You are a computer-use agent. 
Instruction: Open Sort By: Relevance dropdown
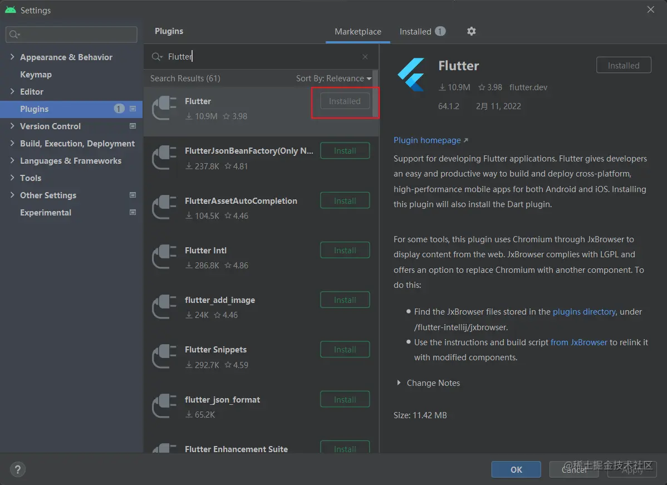pyautogui.click(x=333, y=79)
